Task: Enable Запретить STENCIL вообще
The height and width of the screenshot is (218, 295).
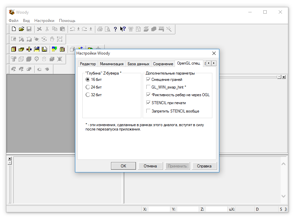Action: [173, 111]
